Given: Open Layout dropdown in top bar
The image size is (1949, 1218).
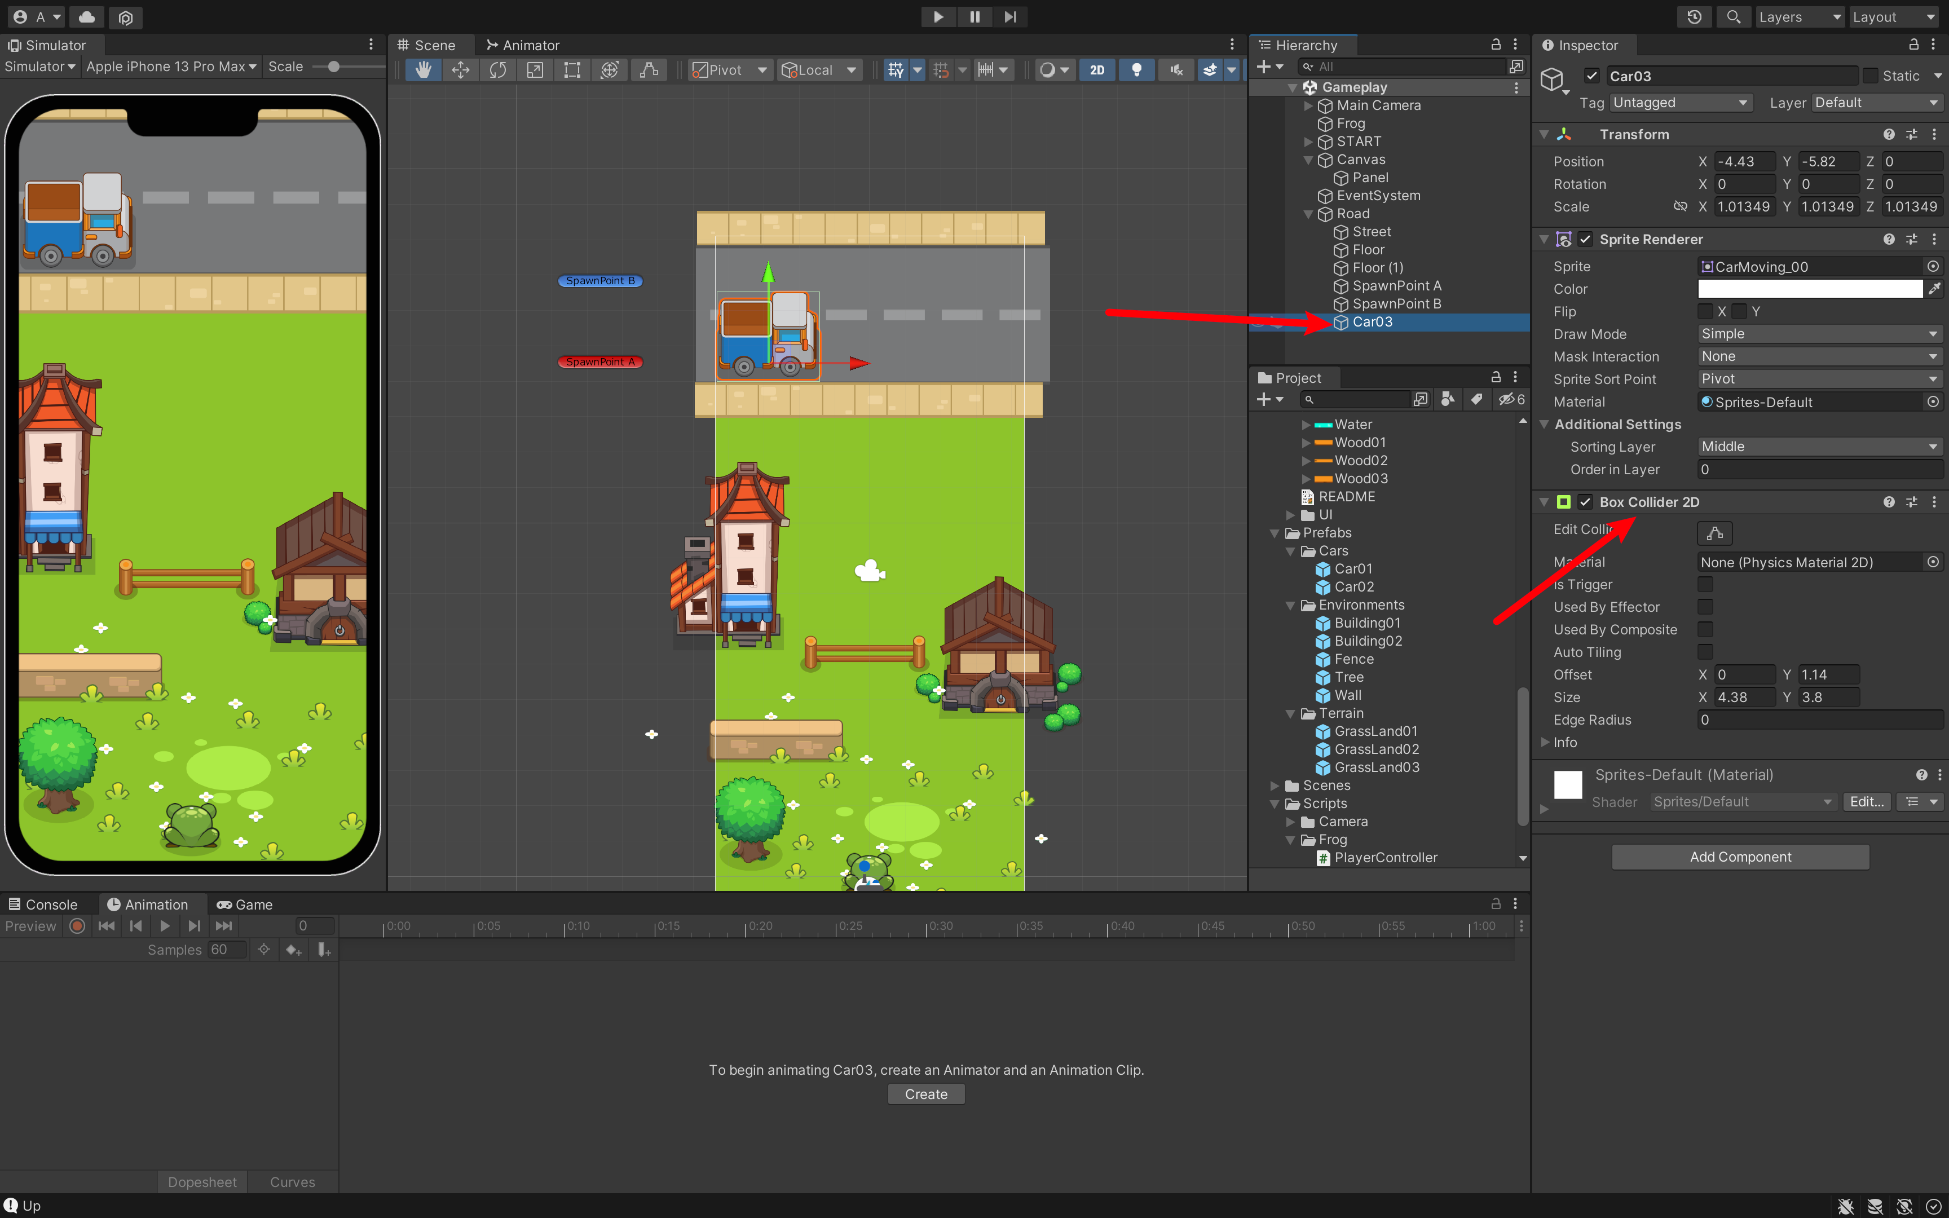Looking at the screenshot, I should (x=1893, y=17).
